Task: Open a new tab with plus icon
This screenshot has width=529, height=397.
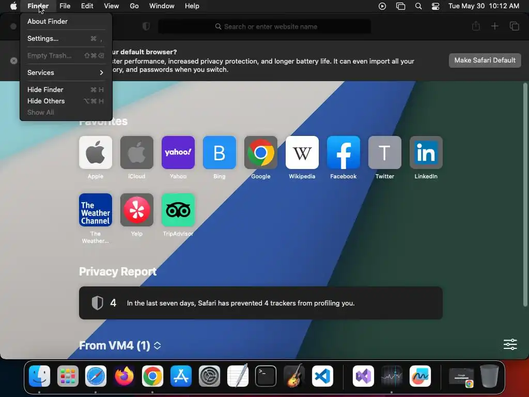Action: click(x=494, y=26)
